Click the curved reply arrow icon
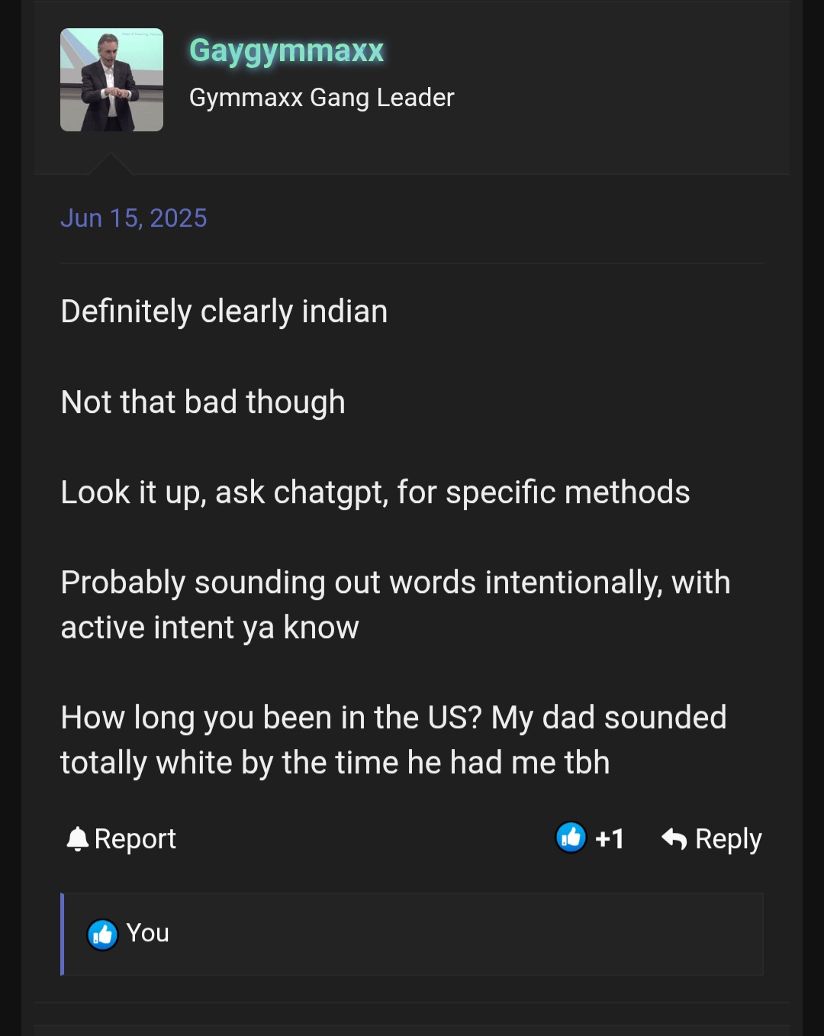Image resolution: width=824 pixels, height=1036 pixels. tap(674, 838)
